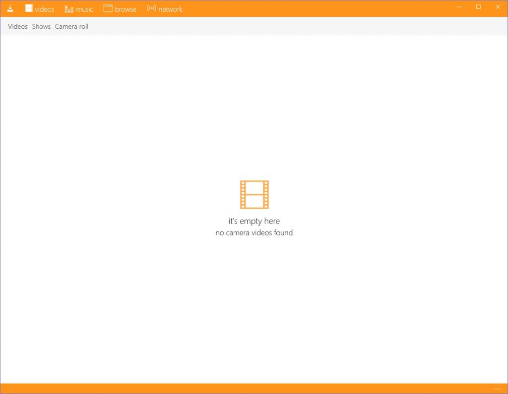
Task: Select the Videos subtab
Action: (17, 26)
